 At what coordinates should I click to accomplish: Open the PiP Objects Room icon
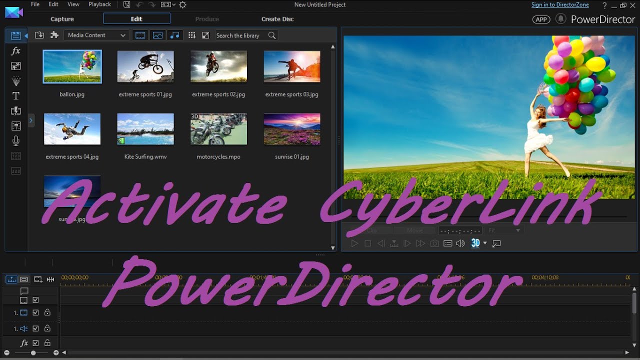(x=16, y=66)
